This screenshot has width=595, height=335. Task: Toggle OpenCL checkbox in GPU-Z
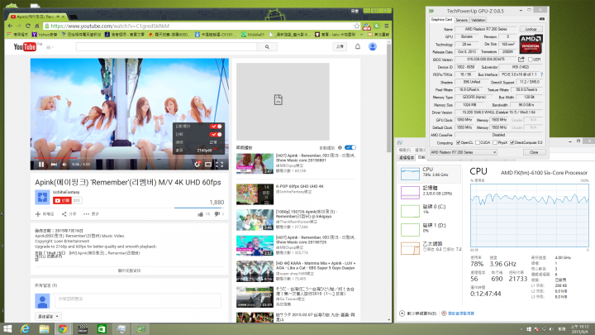pos(458,142)
